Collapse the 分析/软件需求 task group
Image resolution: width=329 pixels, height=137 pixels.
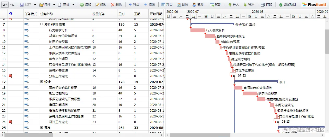click(x=41, y=24)
